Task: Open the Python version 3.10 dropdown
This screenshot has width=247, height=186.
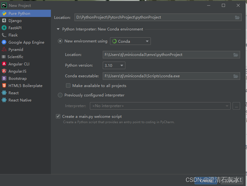Action: (x=114, y=66)
